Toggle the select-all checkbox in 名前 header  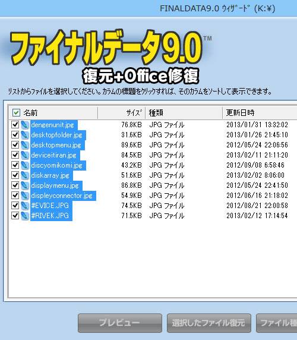[16, 113]
